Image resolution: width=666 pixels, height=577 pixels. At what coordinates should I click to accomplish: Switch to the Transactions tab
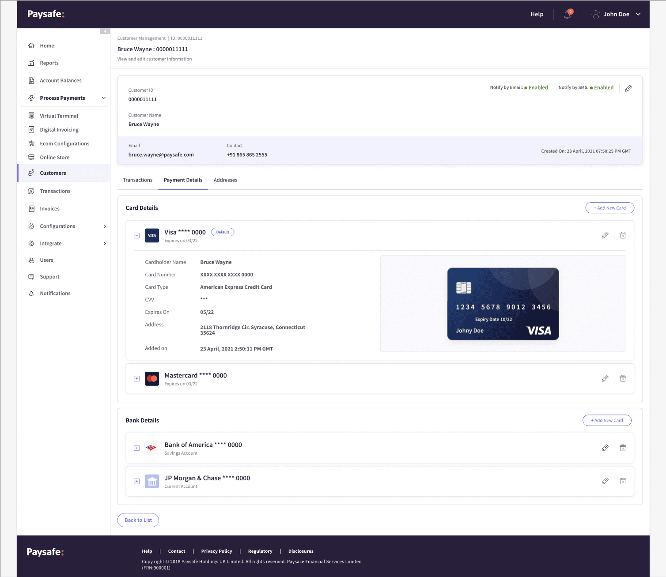coord(138,180)
